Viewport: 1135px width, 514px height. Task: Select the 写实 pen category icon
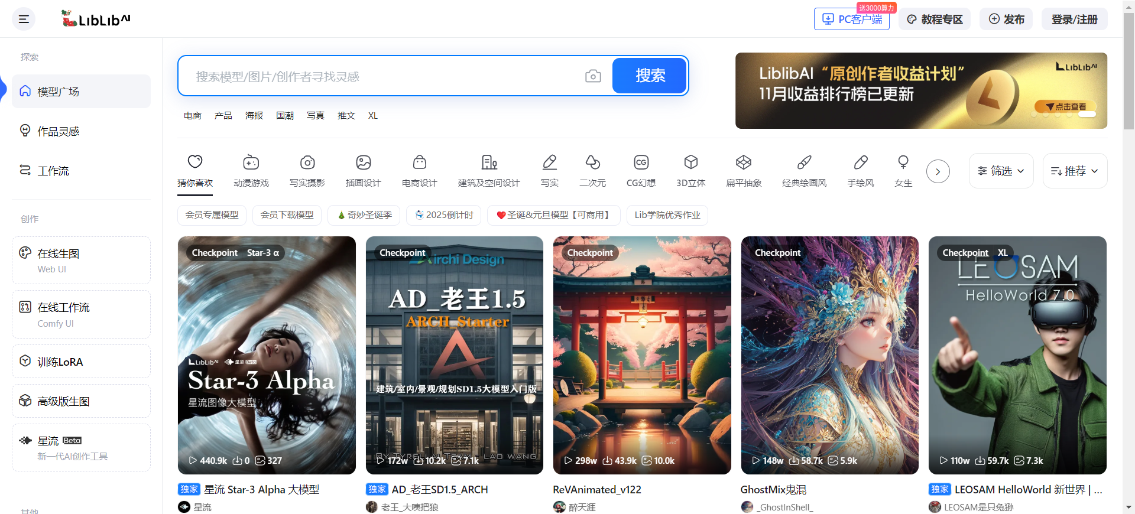550,171
